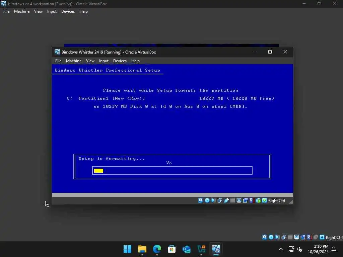This screenshot has width=343, height=257.
Task: Click the yellow formatting progress bar
Action: (99, 171)
